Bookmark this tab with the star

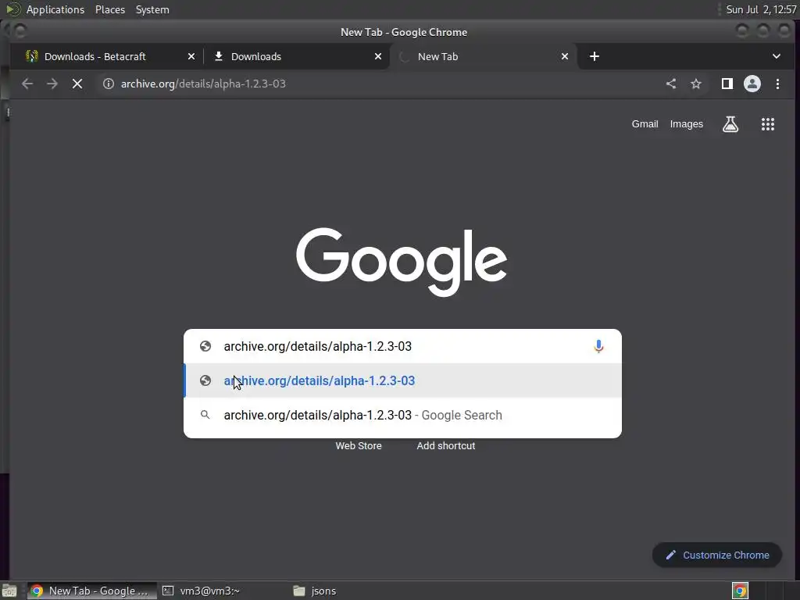click(x=696, y=84)
